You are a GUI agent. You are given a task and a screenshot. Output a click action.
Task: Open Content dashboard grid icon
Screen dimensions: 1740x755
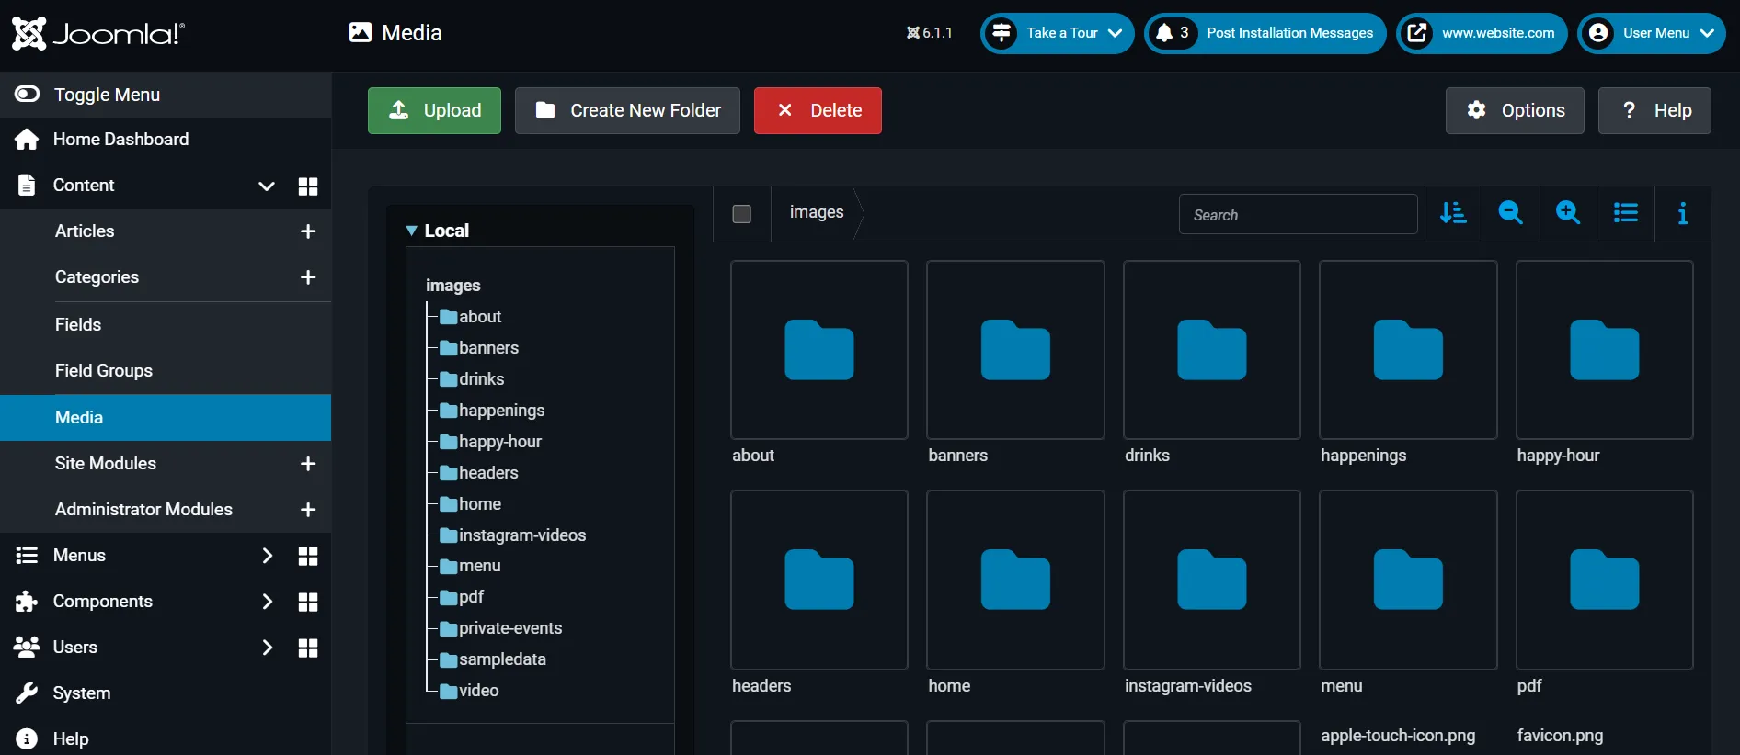click(x=308, y=186)
